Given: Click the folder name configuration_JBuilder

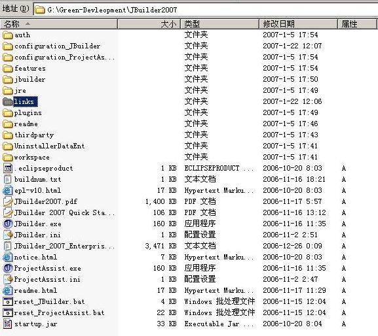Looking at the screenshot, I should (58, 46).
